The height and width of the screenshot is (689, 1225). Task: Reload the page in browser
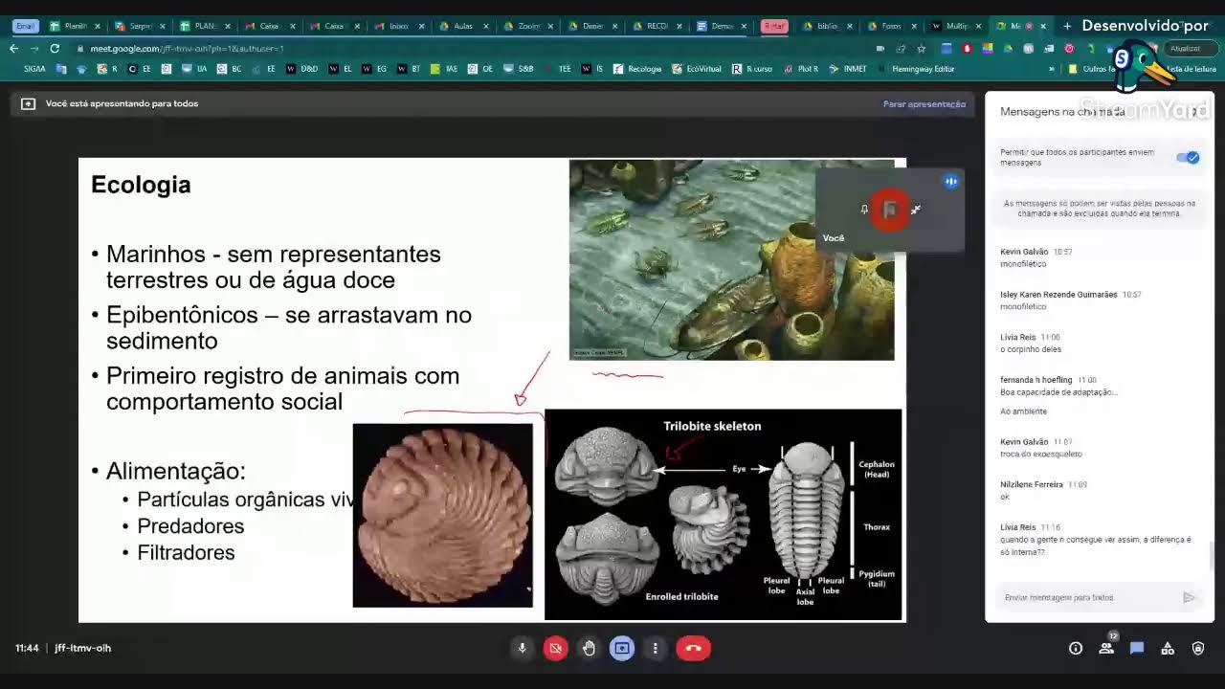55,48
